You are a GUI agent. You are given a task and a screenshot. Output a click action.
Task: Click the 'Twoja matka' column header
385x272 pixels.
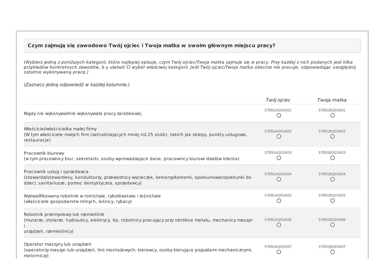[332, 100]
